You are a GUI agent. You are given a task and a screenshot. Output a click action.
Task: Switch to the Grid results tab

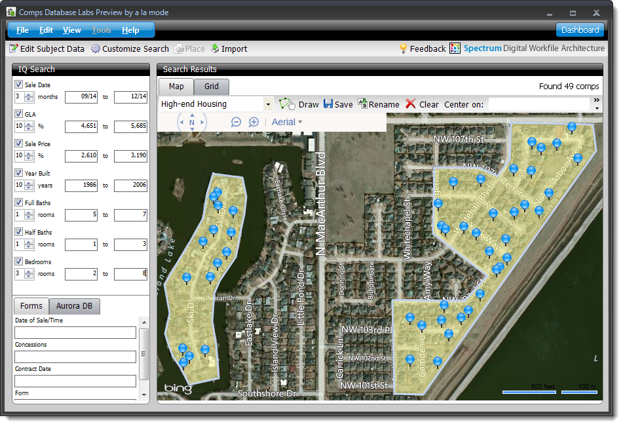tap(212, 87)
